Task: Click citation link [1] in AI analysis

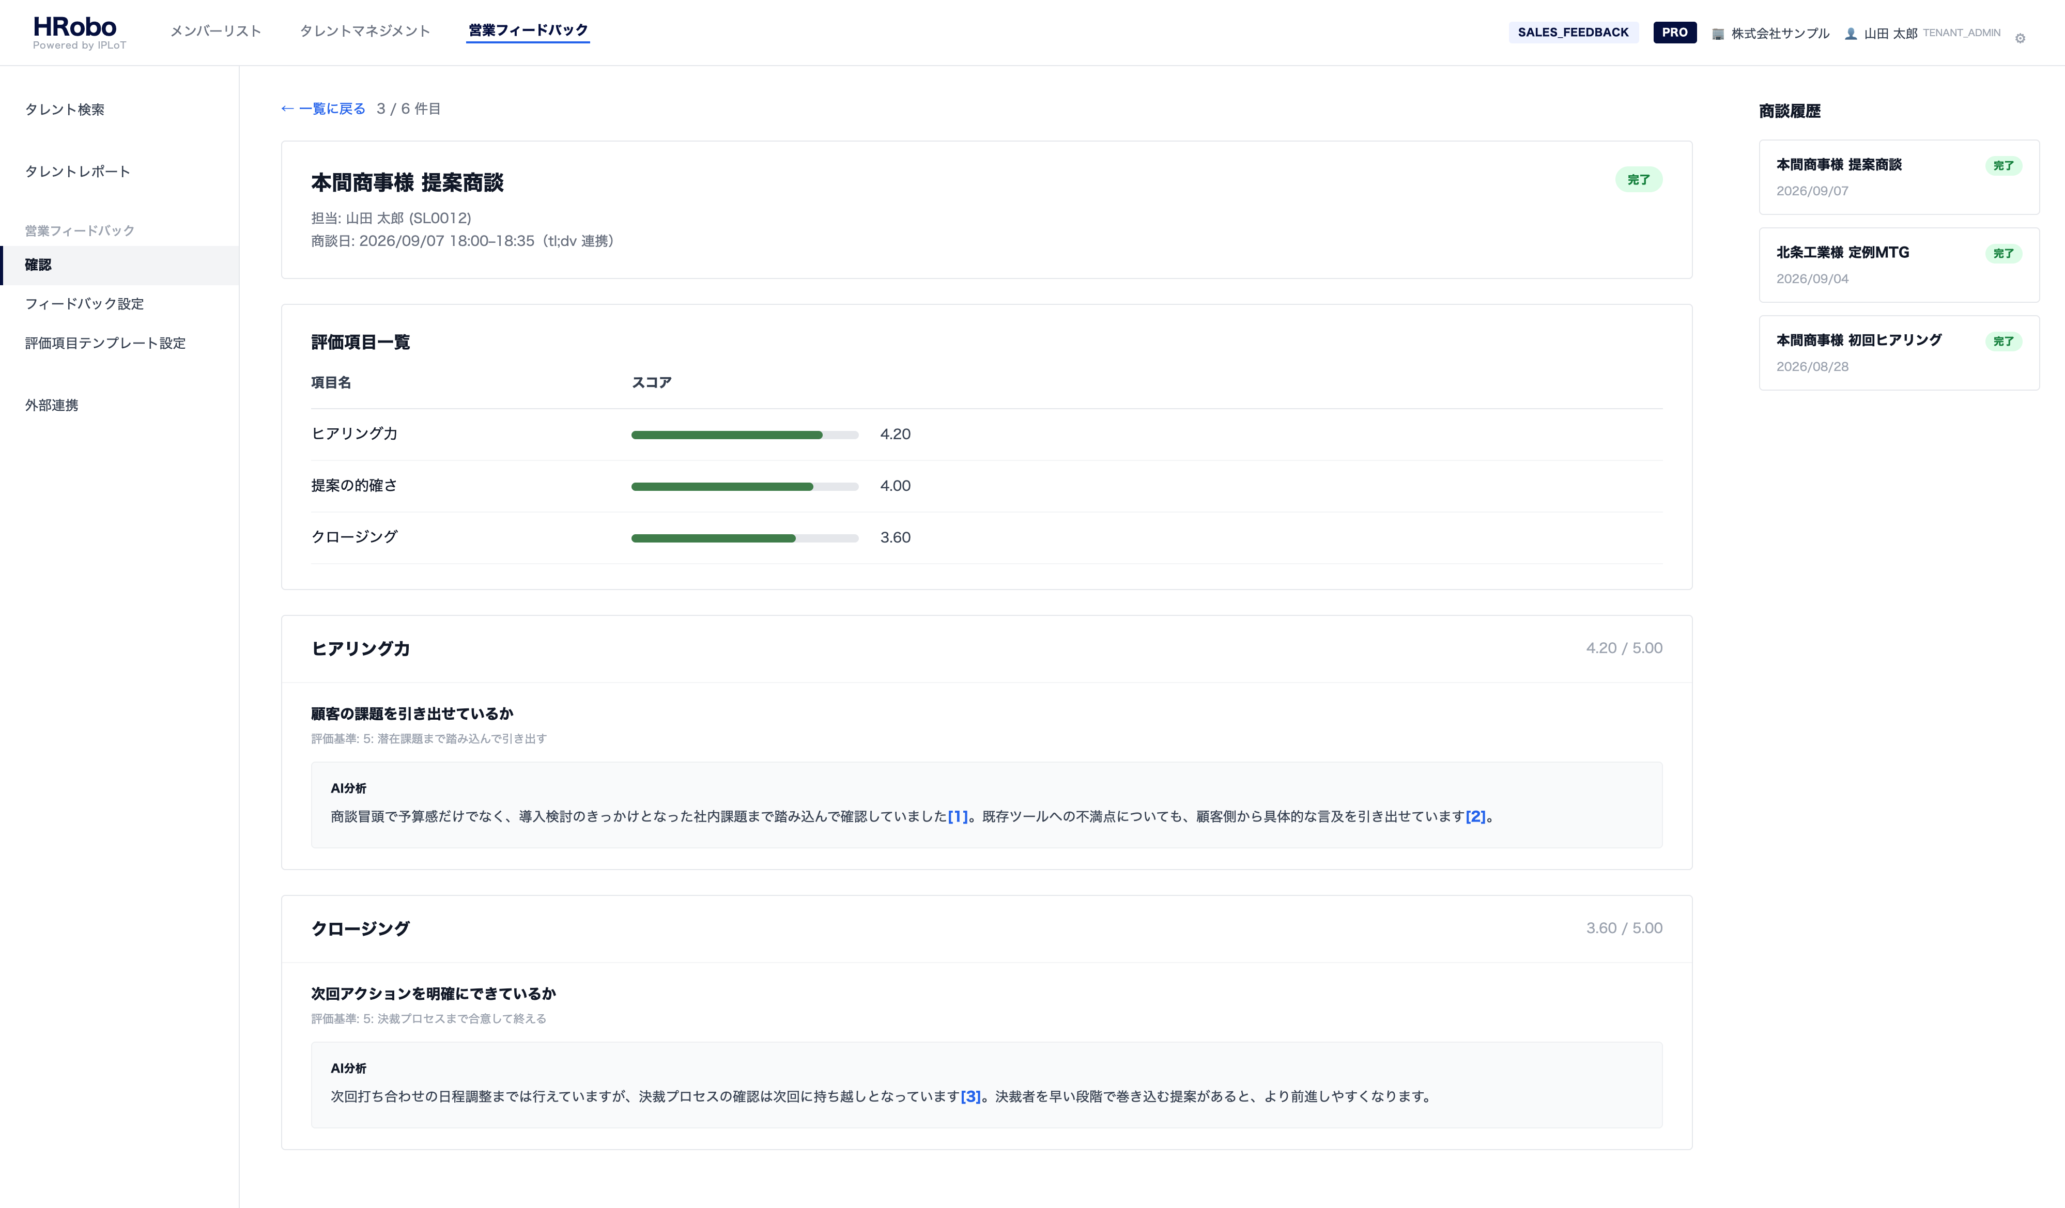Action: point(958,816)
